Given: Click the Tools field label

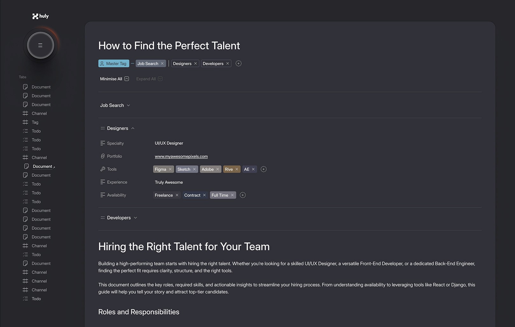Looking at the screenshot, I should coord(112,169).
